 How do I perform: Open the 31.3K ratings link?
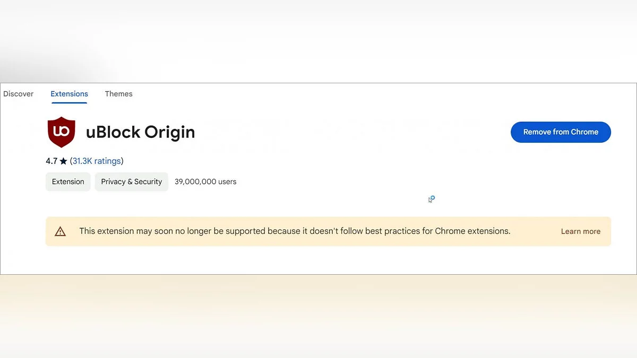coord(97,161)
